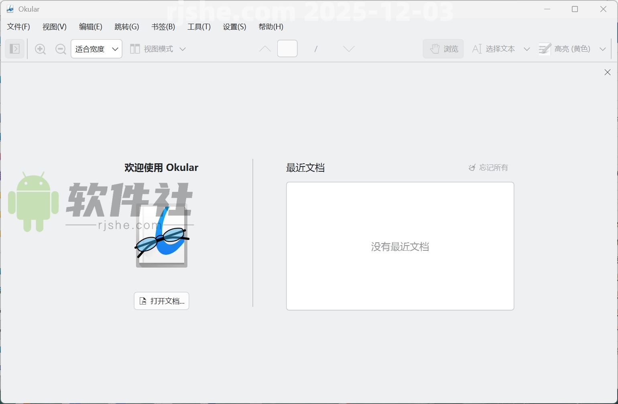Click the page number input field
This screenshot has width=618, height=404.
tap(287, 49)
